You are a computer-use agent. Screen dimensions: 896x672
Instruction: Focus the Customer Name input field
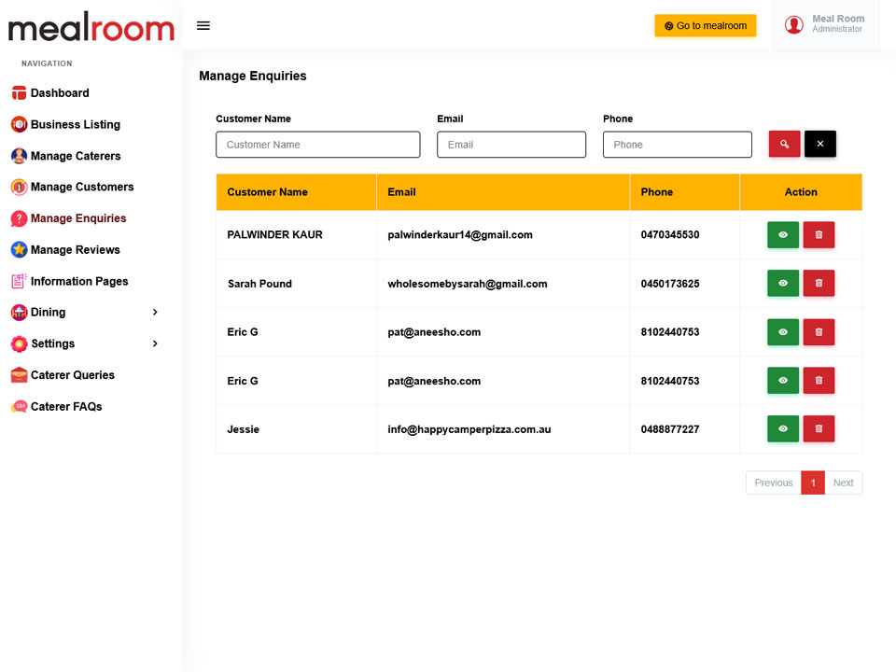click(x=317, y=145)
